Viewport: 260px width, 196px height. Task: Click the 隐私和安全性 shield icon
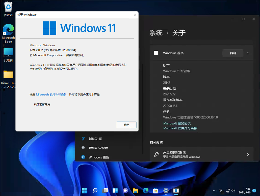(83, 148)
